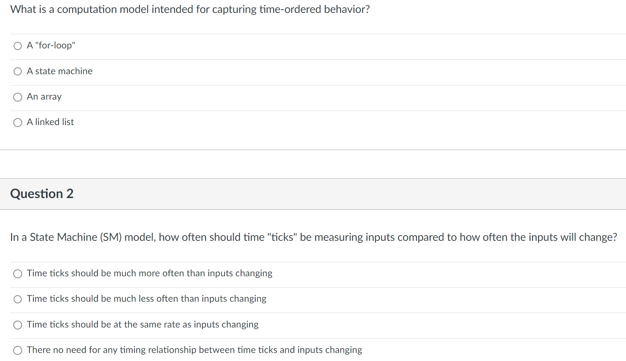Click the 'A state machine' answer text

click(60, 71)
